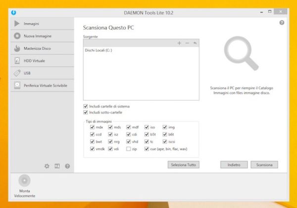
Task: Uncheck the iso image type
Action: pyautogui.click(x=147, y=127)
